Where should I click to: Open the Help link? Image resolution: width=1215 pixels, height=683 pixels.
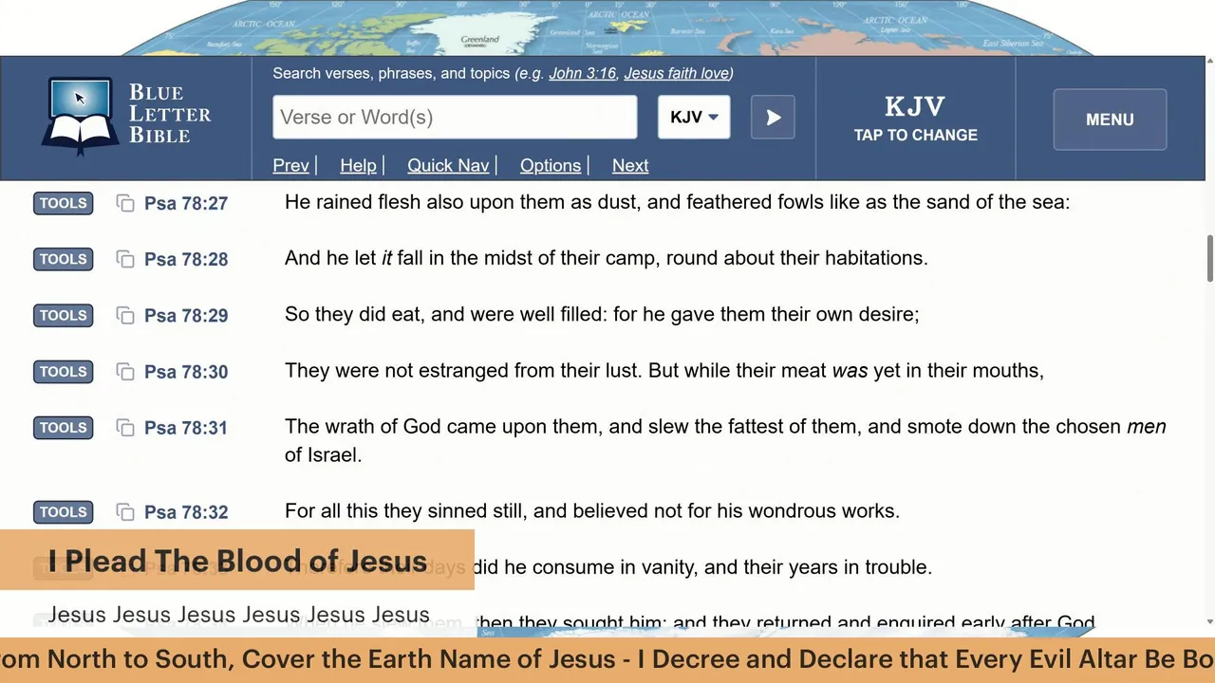pyautogui.click(x=358, y=165)
